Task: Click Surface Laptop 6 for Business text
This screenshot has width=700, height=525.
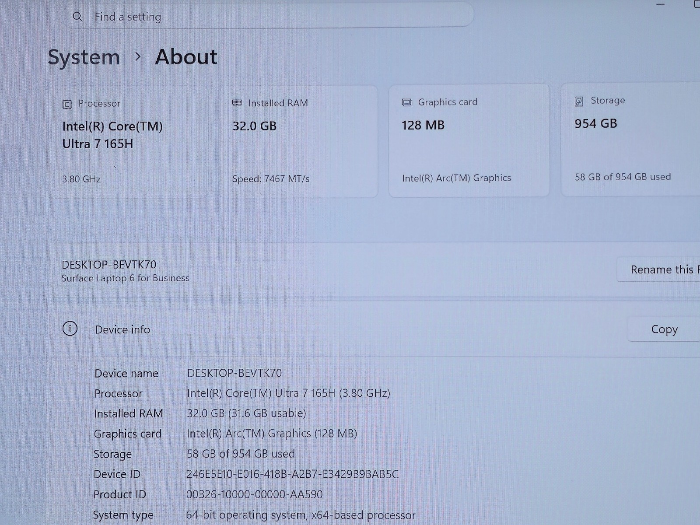Action: pyautogui.click(x=125, y=278)
